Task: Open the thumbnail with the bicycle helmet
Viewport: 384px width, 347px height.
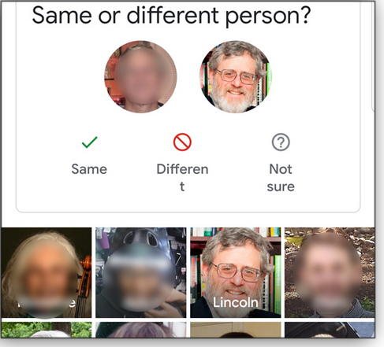Action: (x=141, y=272)
